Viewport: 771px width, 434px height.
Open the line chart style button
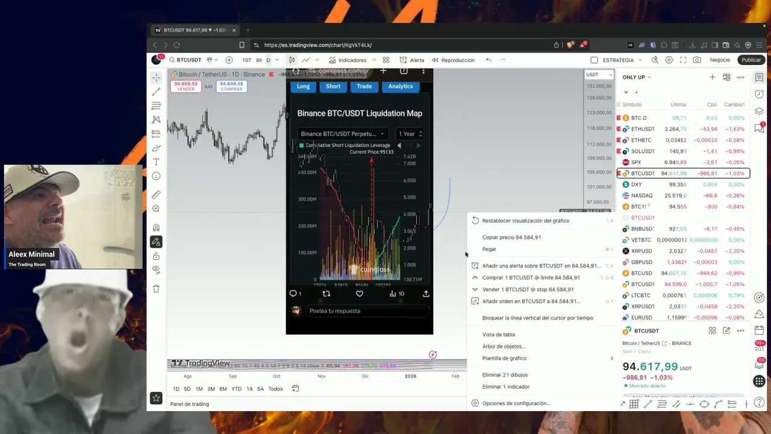coord(306,60)
